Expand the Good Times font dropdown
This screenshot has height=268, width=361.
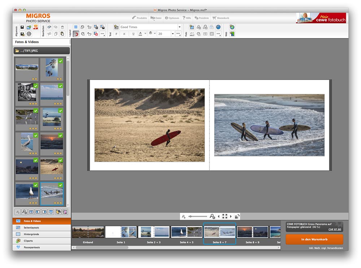pyautogui.click(x=179, y=27)
